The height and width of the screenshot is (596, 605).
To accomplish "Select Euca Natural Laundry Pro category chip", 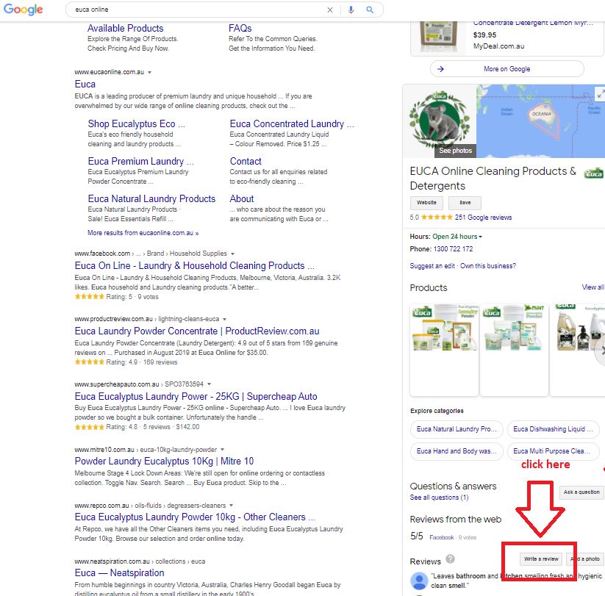I will click(457, 429).
